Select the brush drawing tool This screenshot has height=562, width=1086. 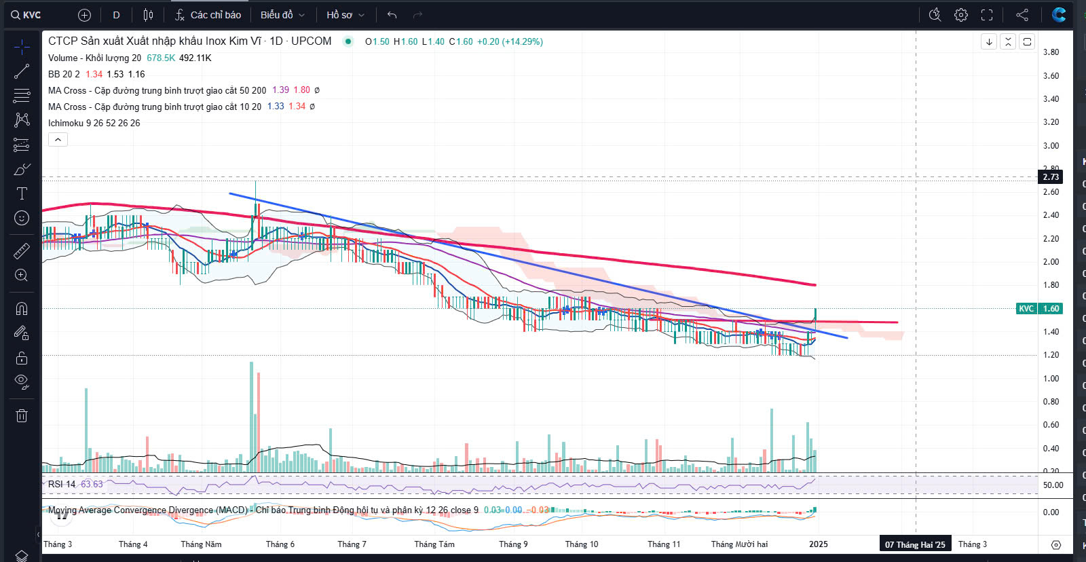tap(22, 169)
